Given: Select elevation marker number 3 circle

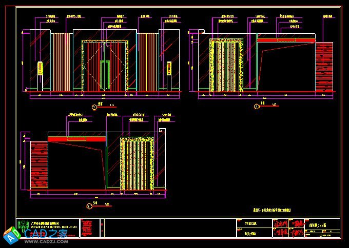Looking at the screenshot, I should pyautogui.click(x=89, y=206).
